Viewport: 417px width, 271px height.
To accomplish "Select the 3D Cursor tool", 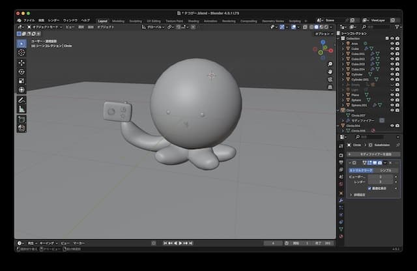I will (x=22, y=53).
